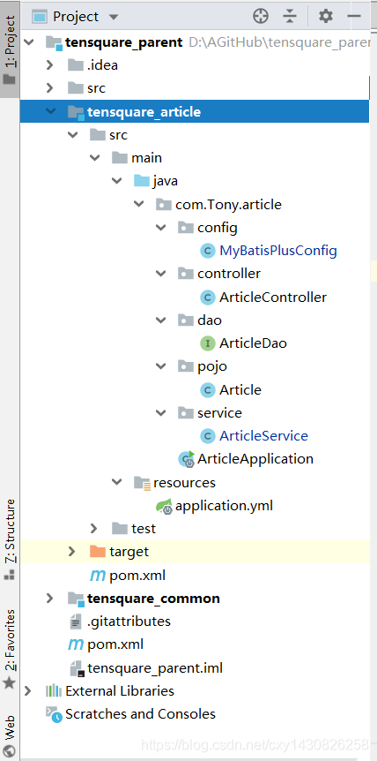Click the Scratches and Consoles icon
This screenshot has width=377, height=761.
click(55, 714)
